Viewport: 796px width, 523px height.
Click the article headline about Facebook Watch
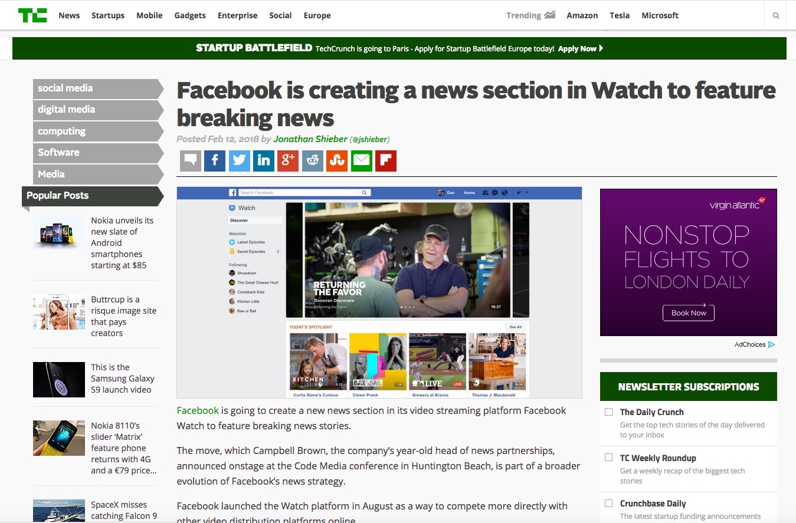pyautogui.click(x=476, y=104)
